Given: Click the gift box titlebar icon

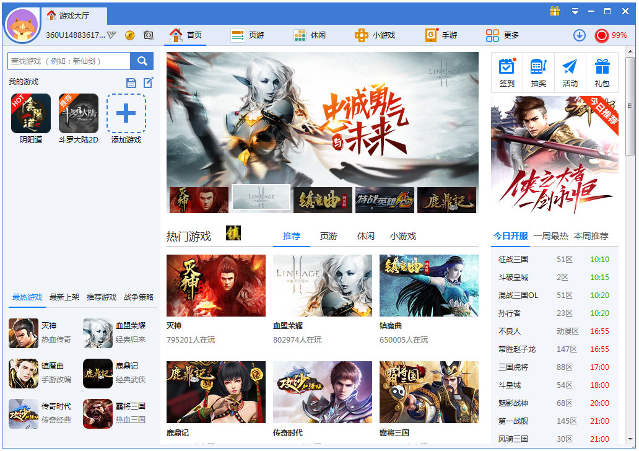Looking at the screenshot, I should point(555,11).
